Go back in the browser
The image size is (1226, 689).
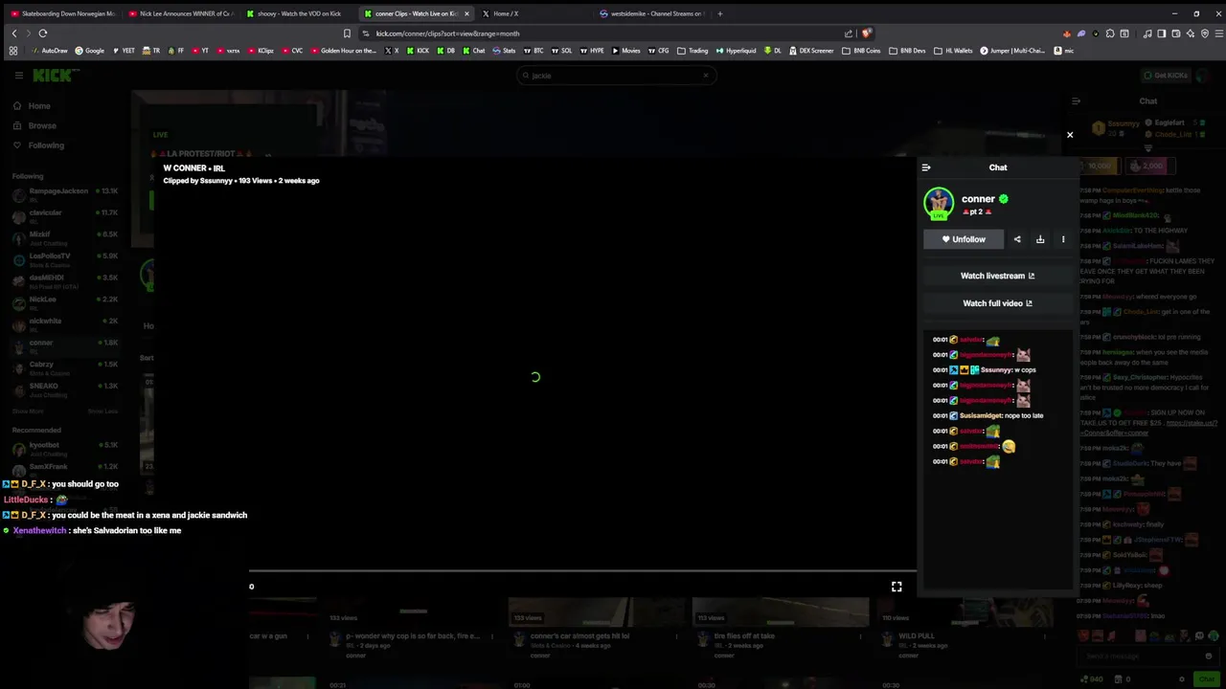tap(13, 33)
